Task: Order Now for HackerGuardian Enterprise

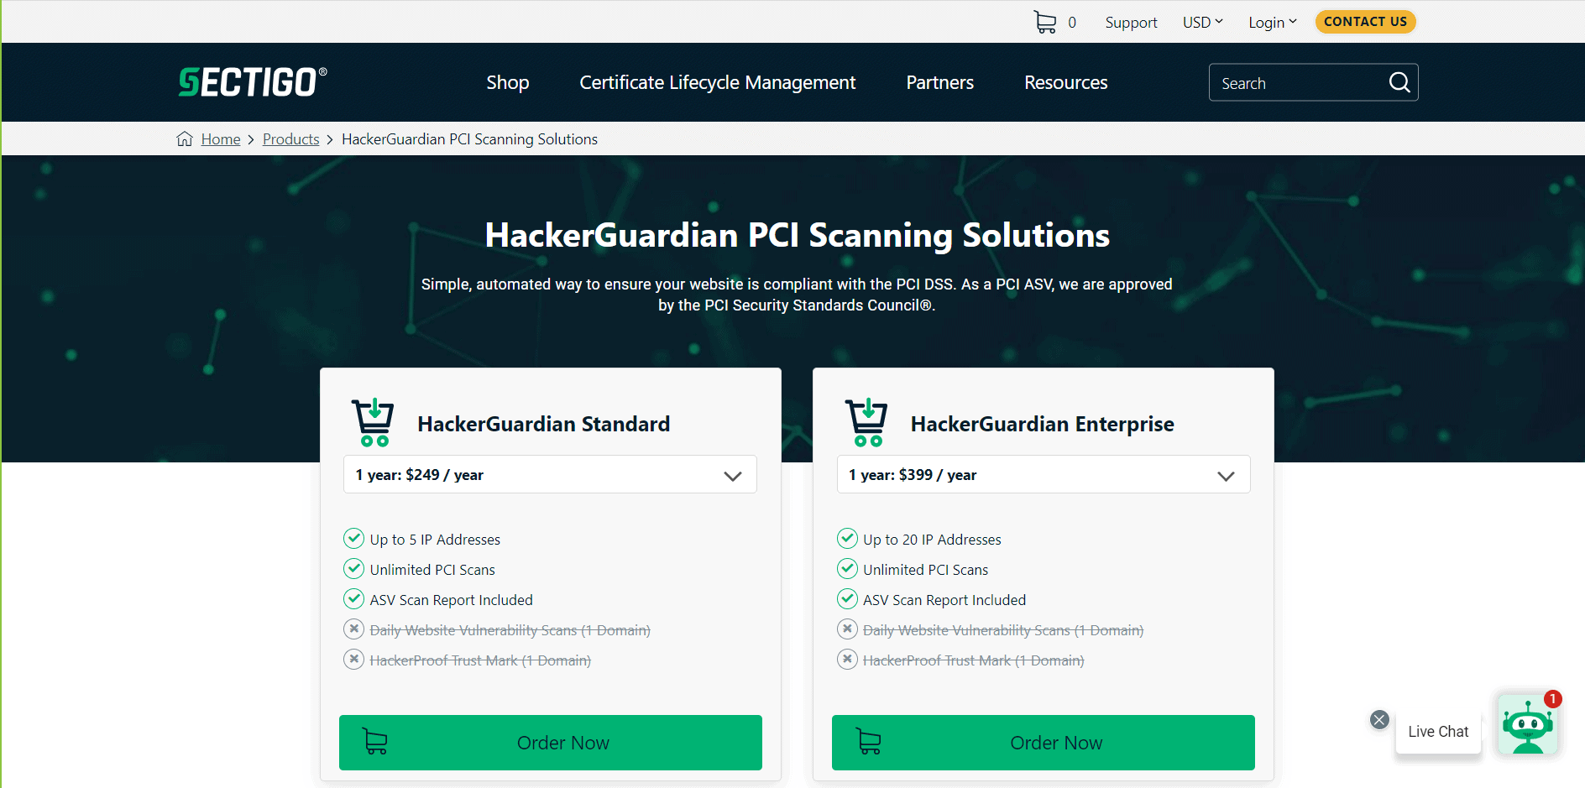Action: 1043,742
